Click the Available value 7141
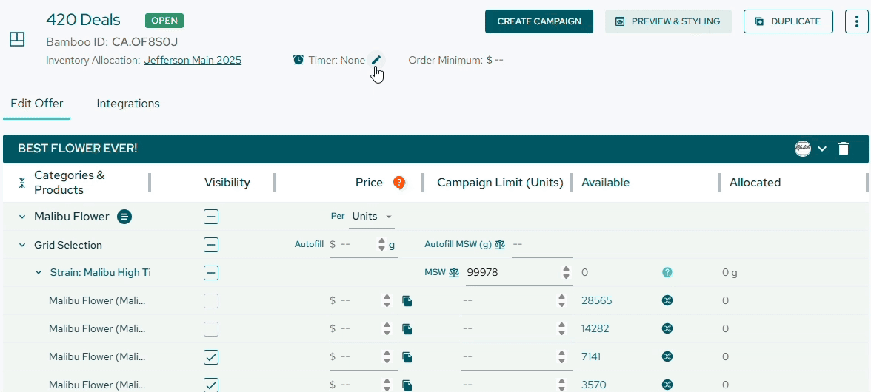The height and width of the screenshot is (392, 871). pyautogui.click(x=591, y=356)
